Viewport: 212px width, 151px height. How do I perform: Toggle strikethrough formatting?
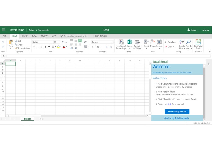tap(49, 46)
